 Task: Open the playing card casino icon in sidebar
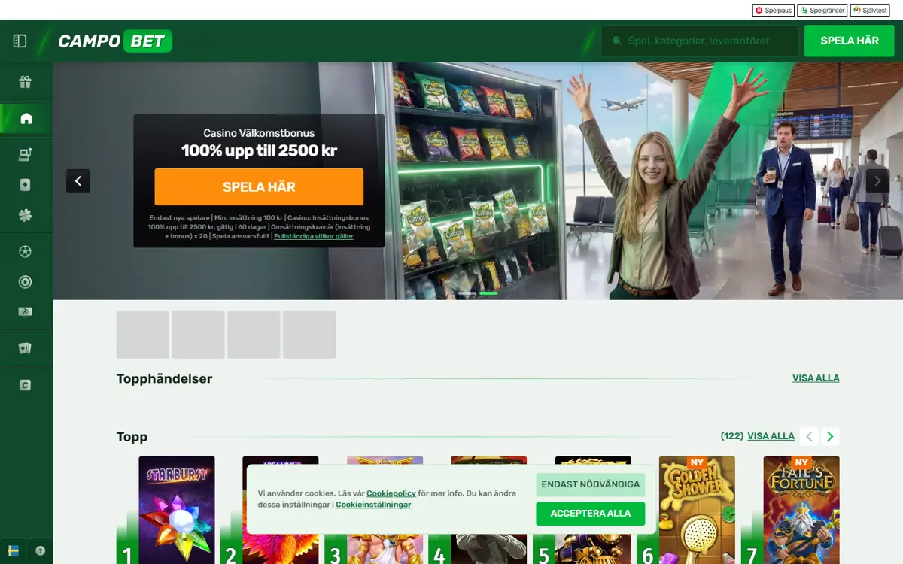(x=26, y=185)
